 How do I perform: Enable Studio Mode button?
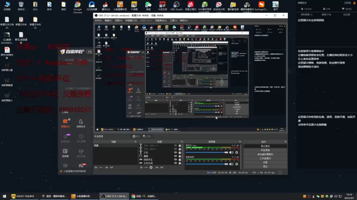(x=265, y=159)
